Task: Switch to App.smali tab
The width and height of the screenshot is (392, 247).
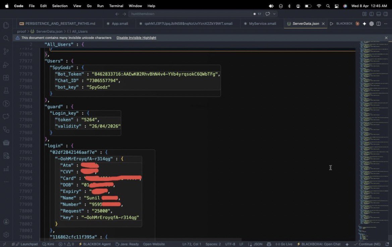Action: 117,24
